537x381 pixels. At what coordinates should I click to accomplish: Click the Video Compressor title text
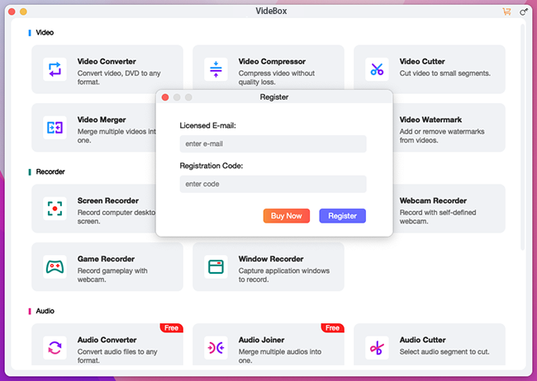click(272, 62)
